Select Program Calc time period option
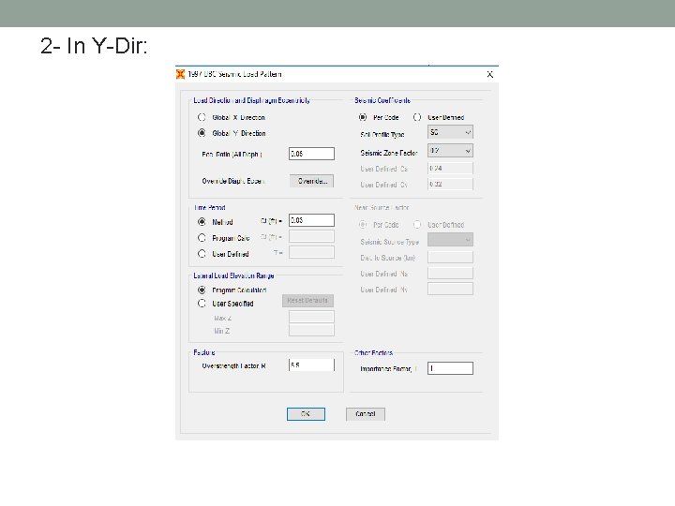Screen dimensions: 675x506 pyautogui.click(x=202, y=237)
